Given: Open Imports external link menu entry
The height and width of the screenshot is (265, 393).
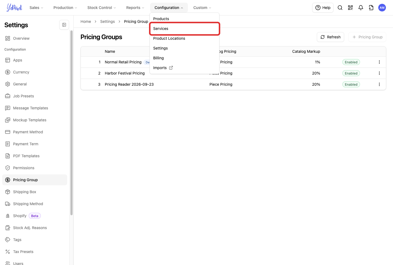Looking at the screenshot, I should point(184,68).
